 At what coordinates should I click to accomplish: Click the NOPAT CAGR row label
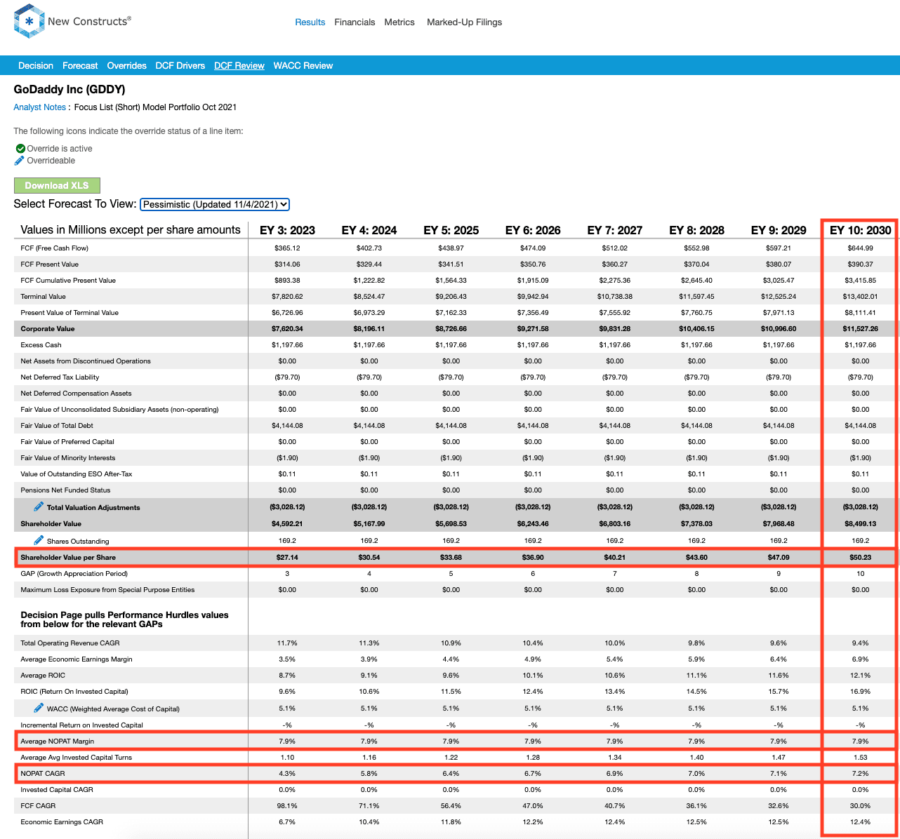coord(43,774)
